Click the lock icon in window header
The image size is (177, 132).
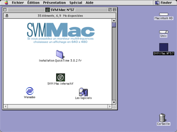(x=7, y=16)
